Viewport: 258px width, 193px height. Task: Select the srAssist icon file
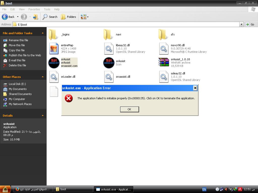(109, 63)
